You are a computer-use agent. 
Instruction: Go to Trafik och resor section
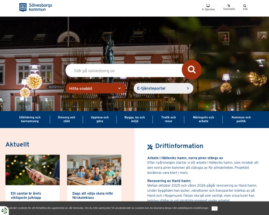[169, 119]
